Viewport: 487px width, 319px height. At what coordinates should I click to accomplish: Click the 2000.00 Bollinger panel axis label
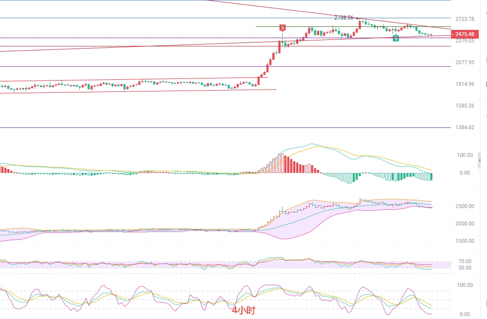[x=464, y=224]
